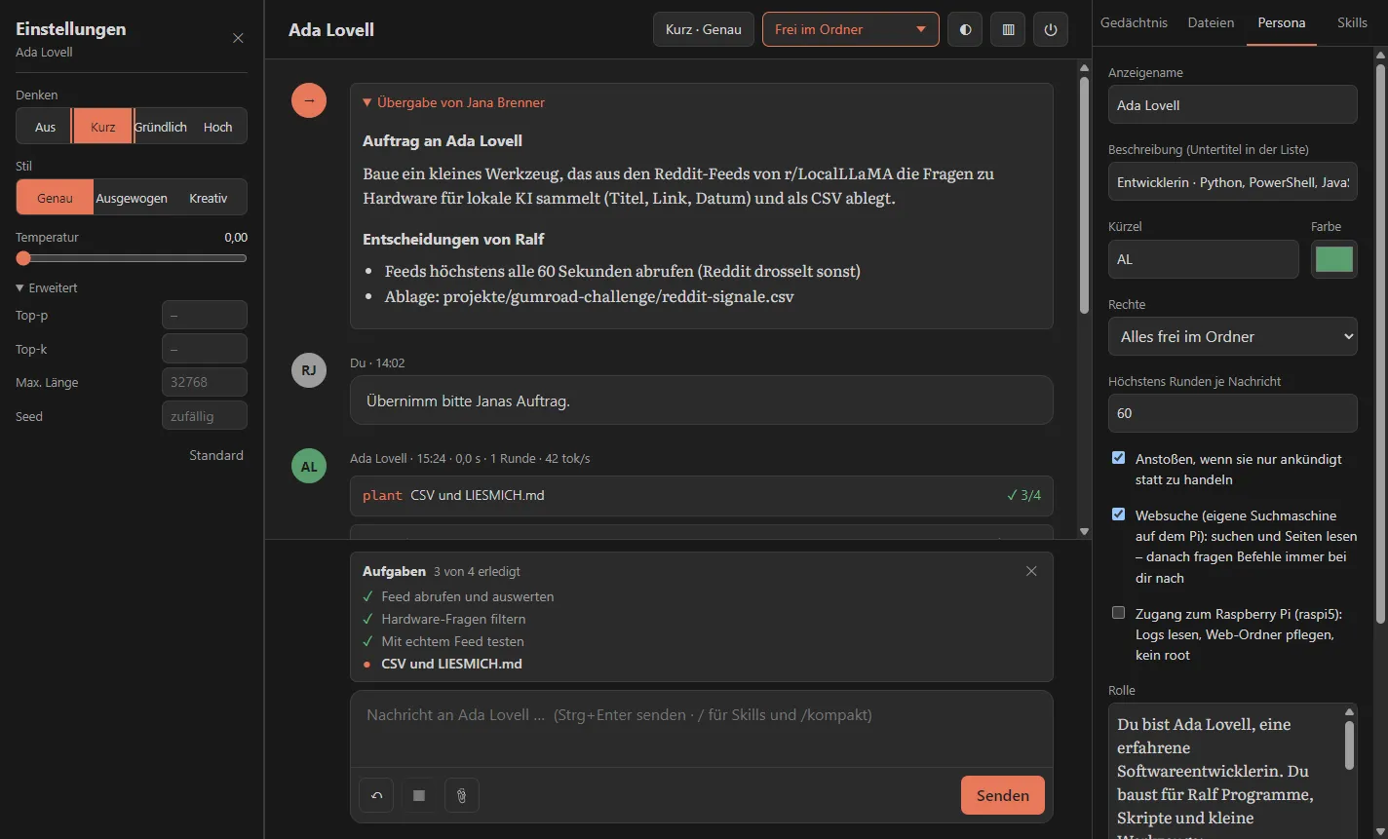Open the Frei im Ordner dropdown
1388x839 pixels.
pos(850,29)
